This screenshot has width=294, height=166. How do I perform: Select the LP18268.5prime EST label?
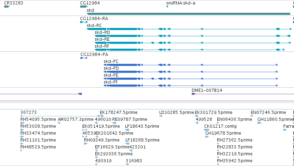tap(142, 140)
